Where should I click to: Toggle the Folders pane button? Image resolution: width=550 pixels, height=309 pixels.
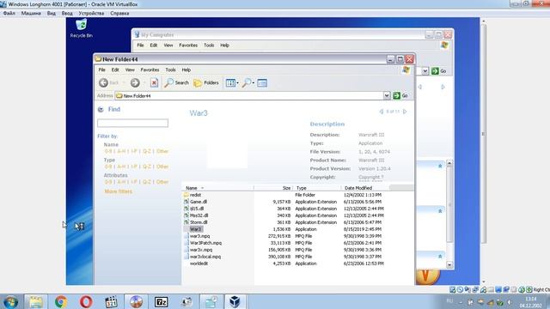click(206, 82)
